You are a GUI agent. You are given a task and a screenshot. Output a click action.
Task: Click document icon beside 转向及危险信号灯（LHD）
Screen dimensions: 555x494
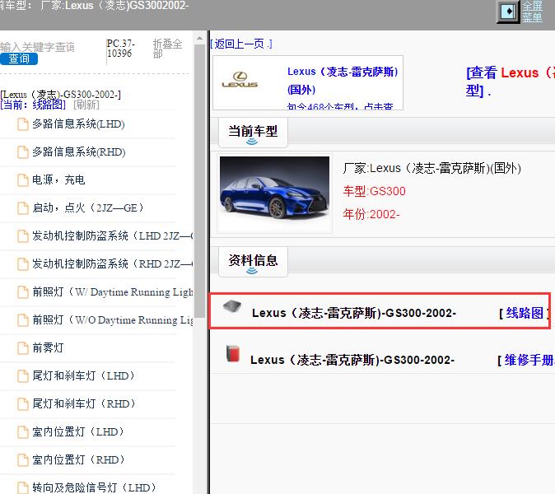pos(23,487)
